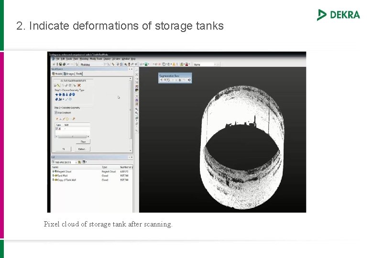This screenshot has height=258, width=373.
Task: Switch to the Images tab in WorkSpace
Action: [x=69, y=74]
